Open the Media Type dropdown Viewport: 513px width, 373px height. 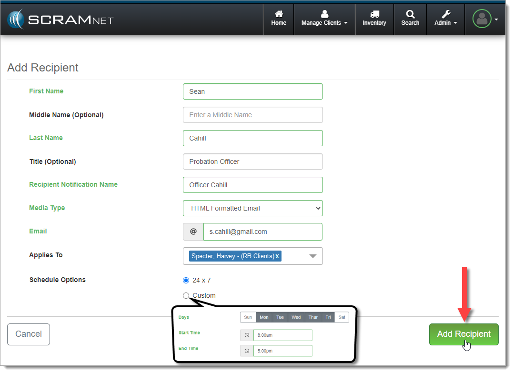252,208
